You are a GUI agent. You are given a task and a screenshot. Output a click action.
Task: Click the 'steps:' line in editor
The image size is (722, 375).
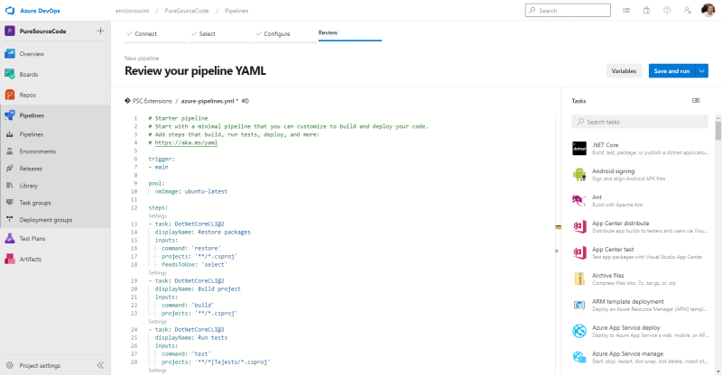[x=158, y=207]
